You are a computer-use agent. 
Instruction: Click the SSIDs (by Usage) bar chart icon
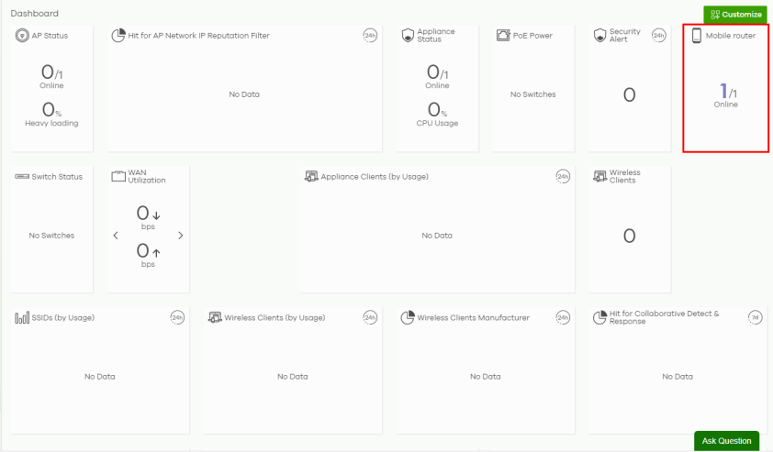click(22, 317)
